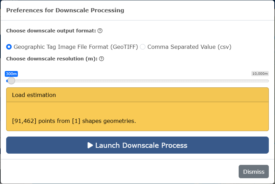Select the Comma Separated Value radio button

click(143, 47)
